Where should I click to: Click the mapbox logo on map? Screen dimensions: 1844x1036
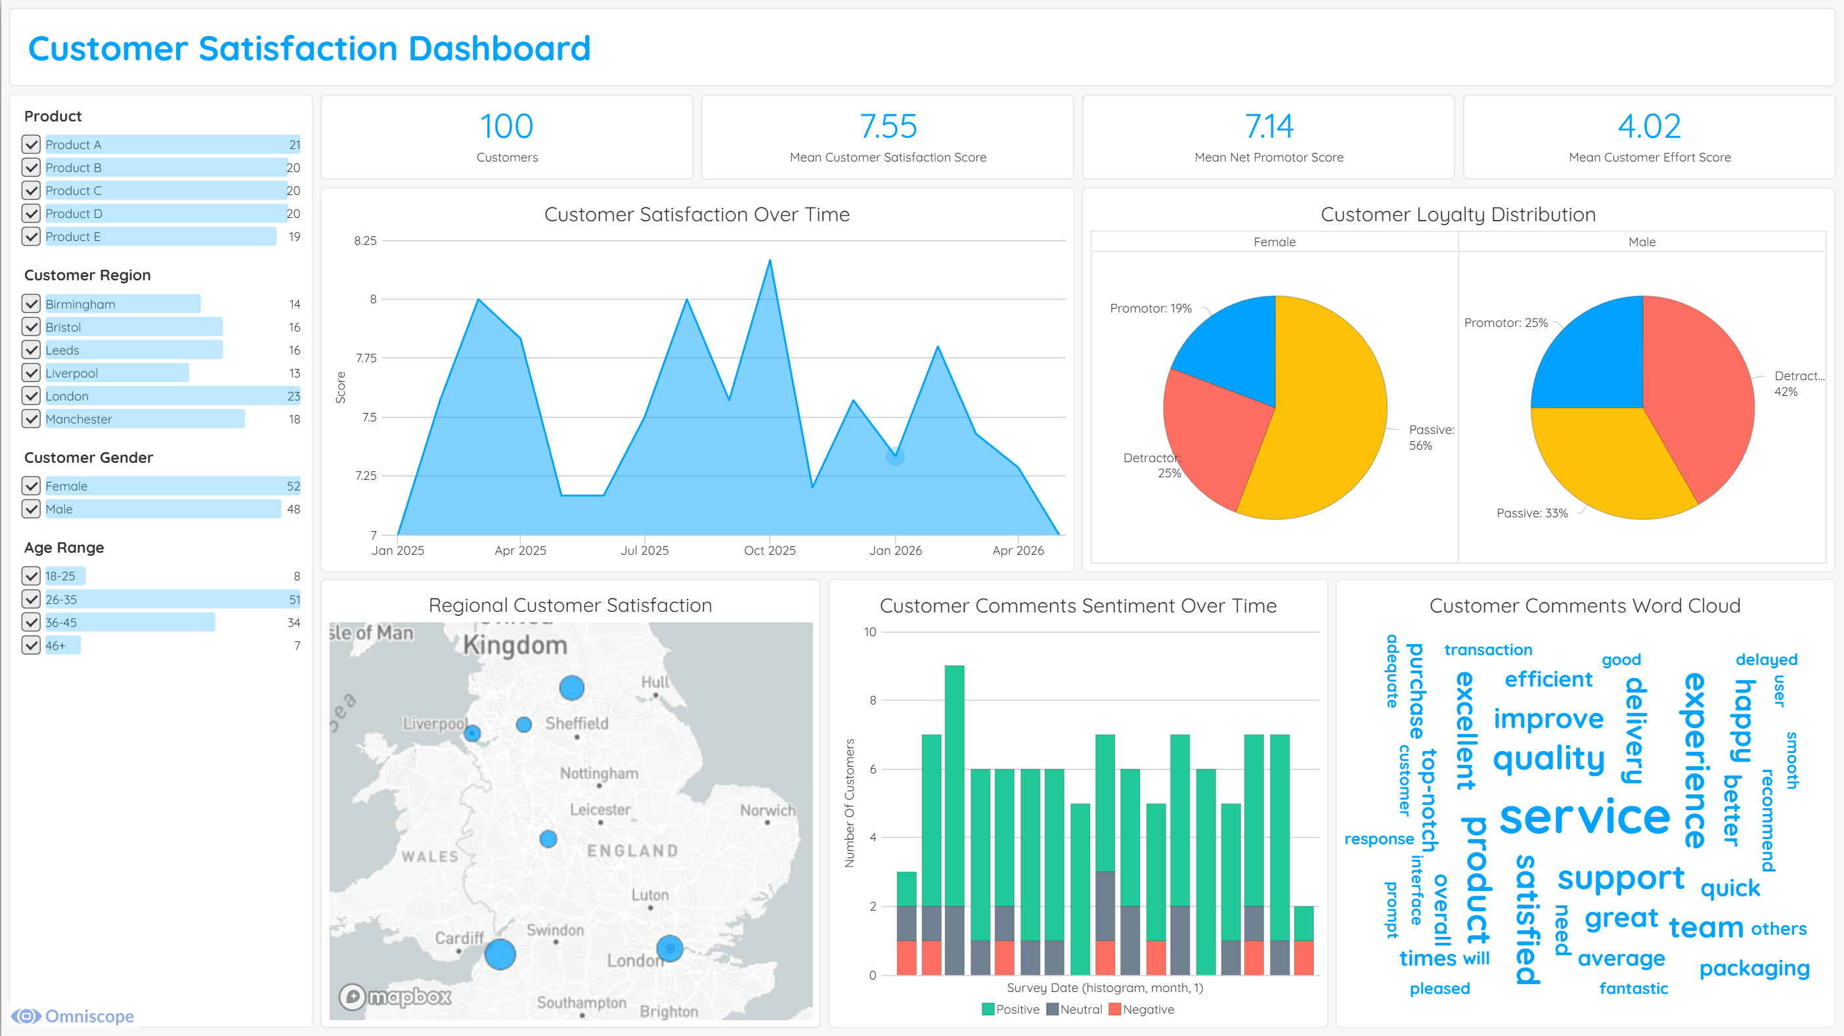395,997
